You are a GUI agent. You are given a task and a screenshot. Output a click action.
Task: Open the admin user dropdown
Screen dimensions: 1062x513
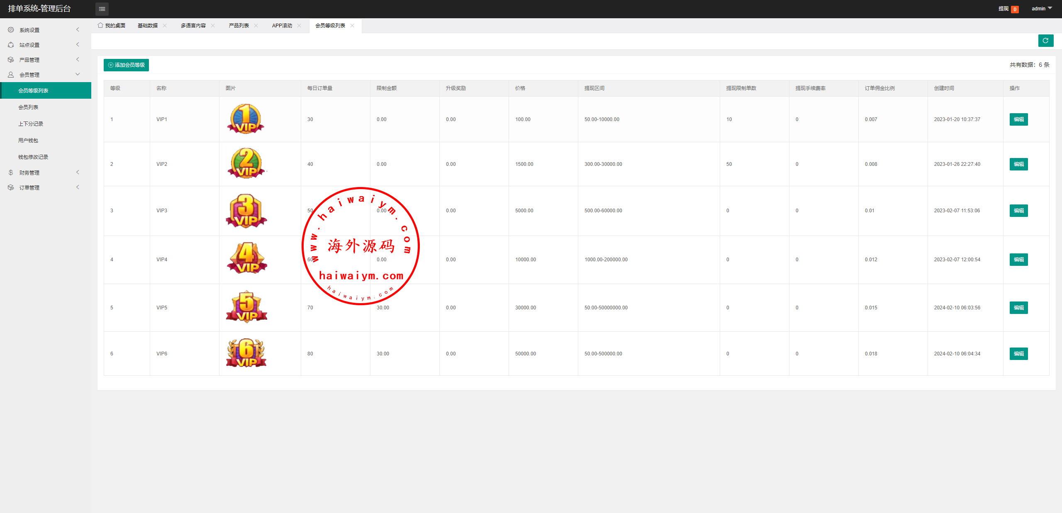(1041, 9)
